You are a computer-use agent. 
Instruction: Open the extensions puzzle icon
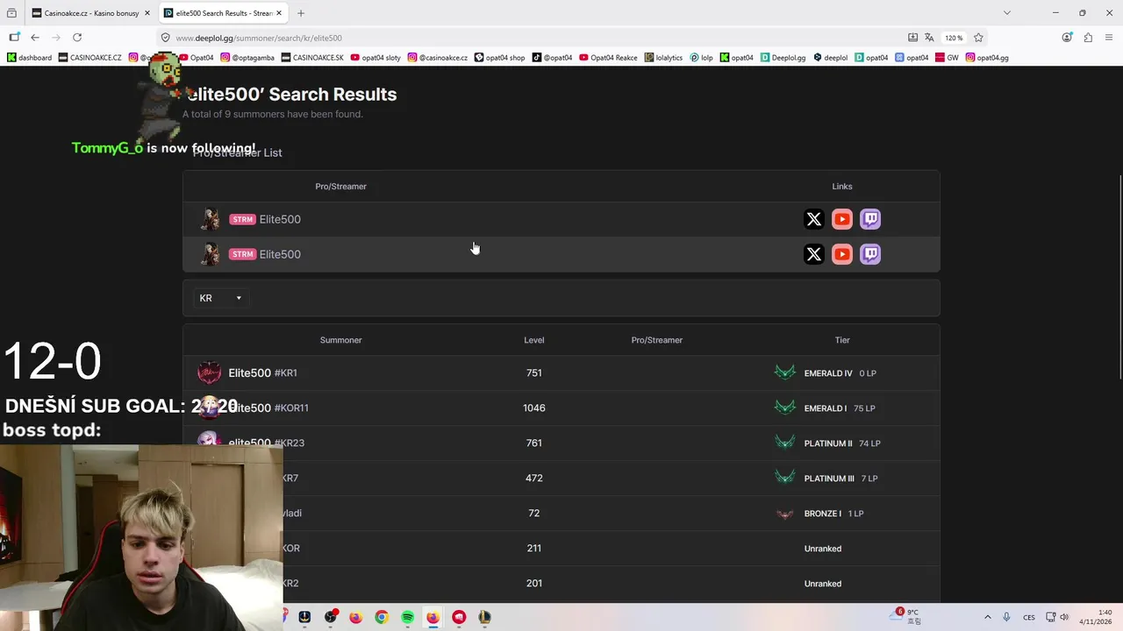coord(1088,38)
